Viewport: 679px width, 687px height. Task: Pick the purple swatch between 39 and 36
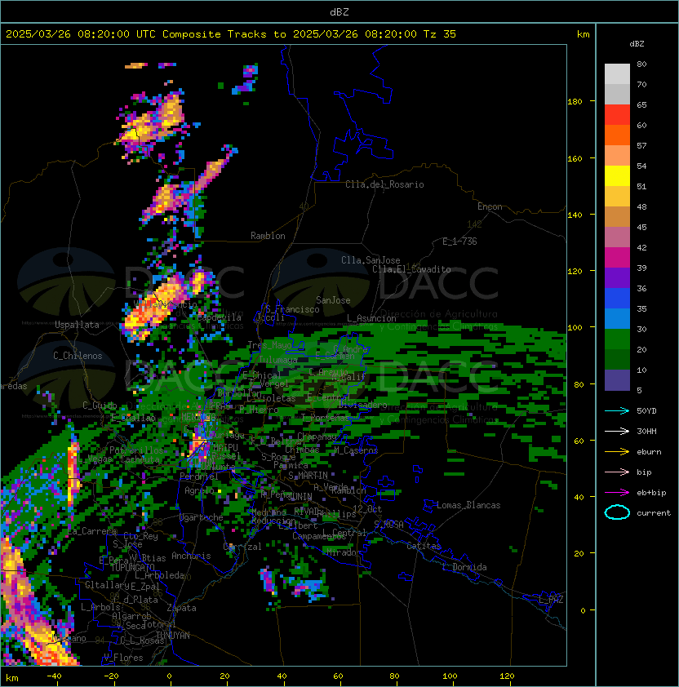pos(617,278)
